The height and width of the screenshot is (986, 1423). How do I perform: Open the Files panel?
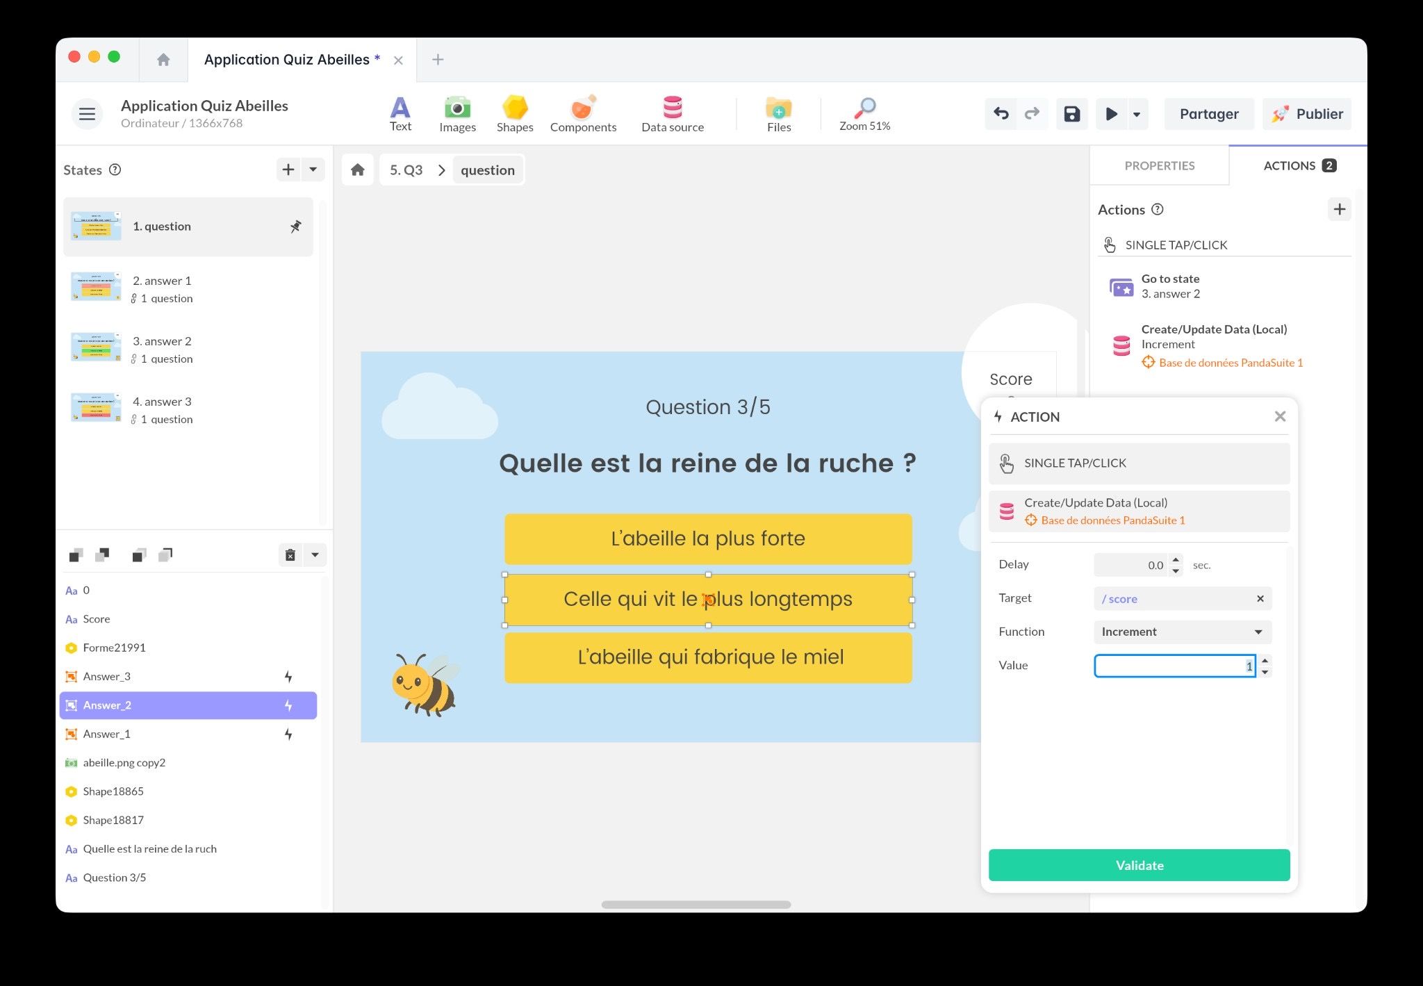point(778,113)
